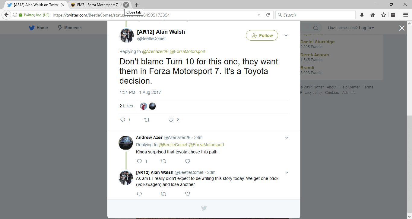This screenshot has height=219, width=412.
Task: Open second liker's dark avatar
Action: 152,106
